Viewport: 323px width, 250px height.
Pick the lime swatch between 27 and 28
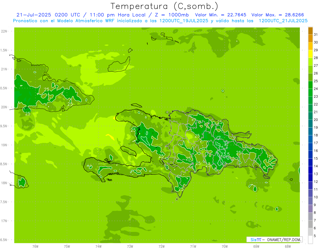[x=310, y=62]
